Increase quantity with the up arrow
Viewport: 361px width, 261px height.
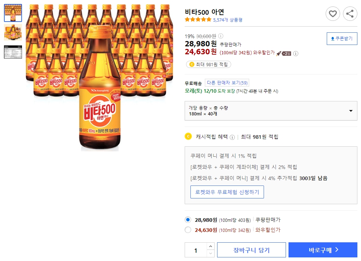point(210,247)
